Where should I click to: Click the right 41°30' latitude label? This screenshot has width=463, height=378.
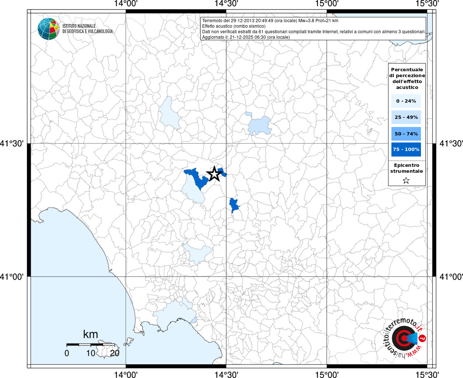pos(451,144)
